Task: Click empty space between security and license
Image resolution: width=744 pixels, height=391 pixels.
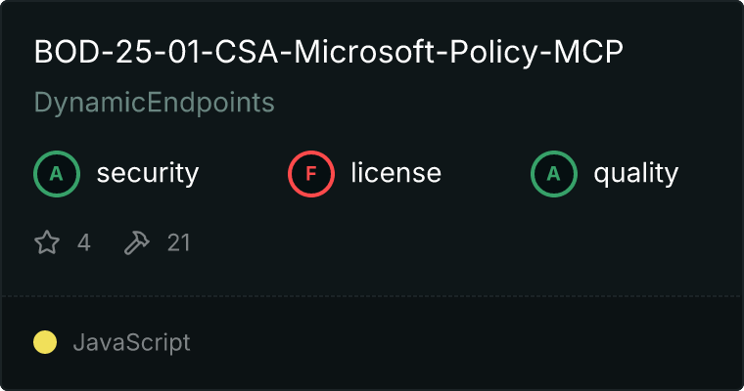Action: click(243, 174)
